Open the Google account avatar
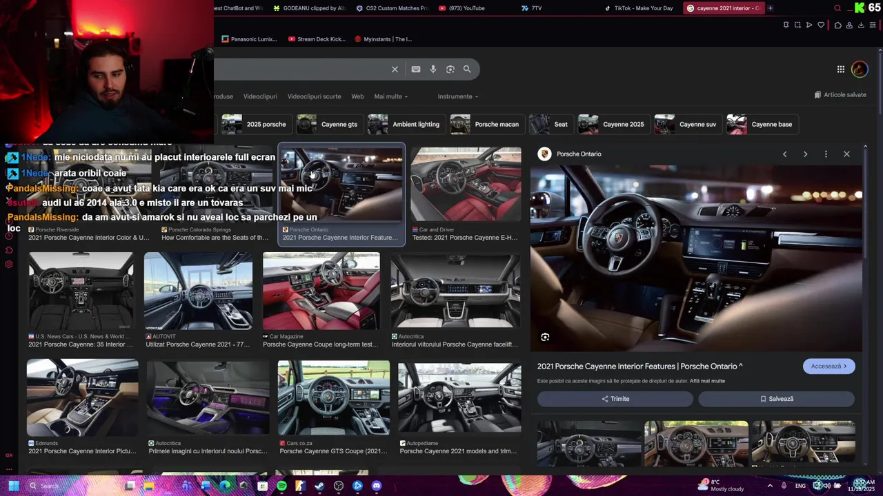The height and width of the screenshot is (496, 883). tap(860, 69)
